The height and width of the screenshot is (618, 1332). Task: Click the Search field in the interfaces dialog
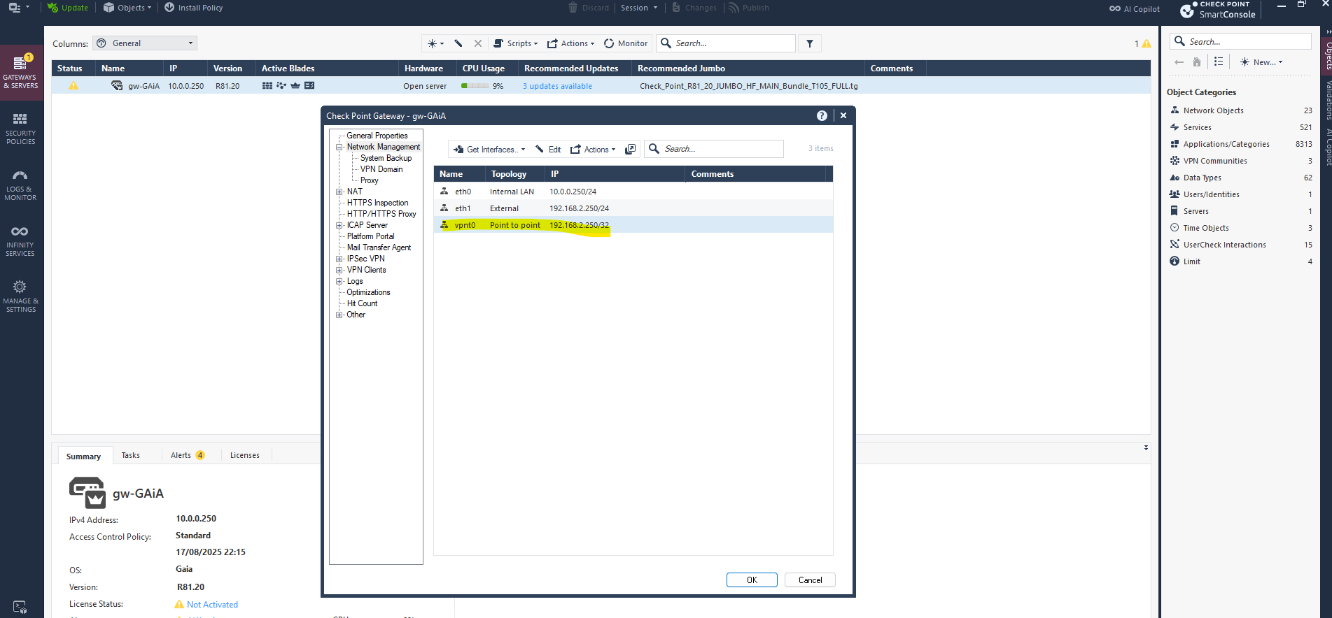(x=714, y=149)
